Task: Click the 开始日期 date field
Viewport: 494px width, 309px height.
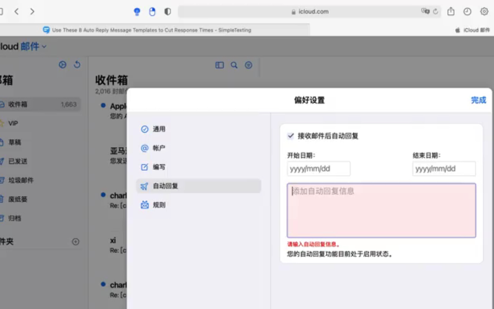Action: (319, 168)
